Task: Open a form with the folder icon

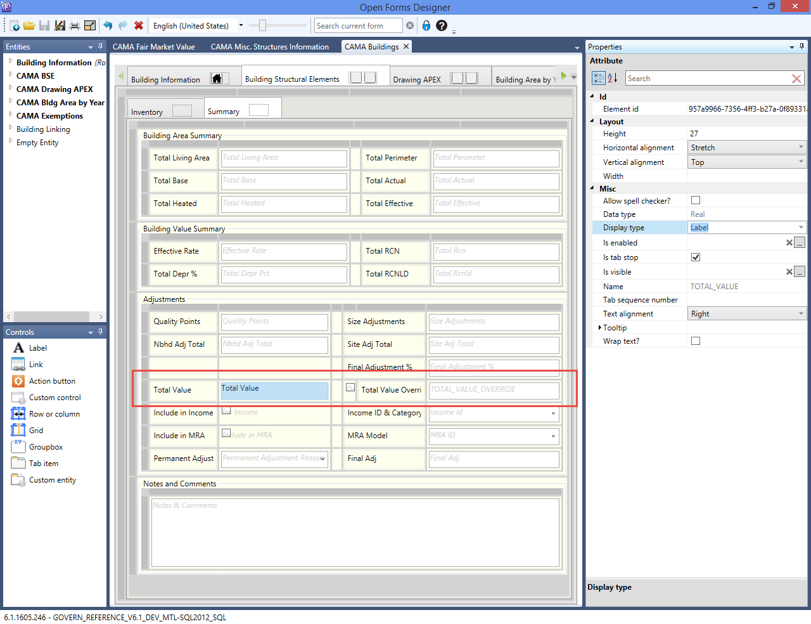Action: point(29,26)
